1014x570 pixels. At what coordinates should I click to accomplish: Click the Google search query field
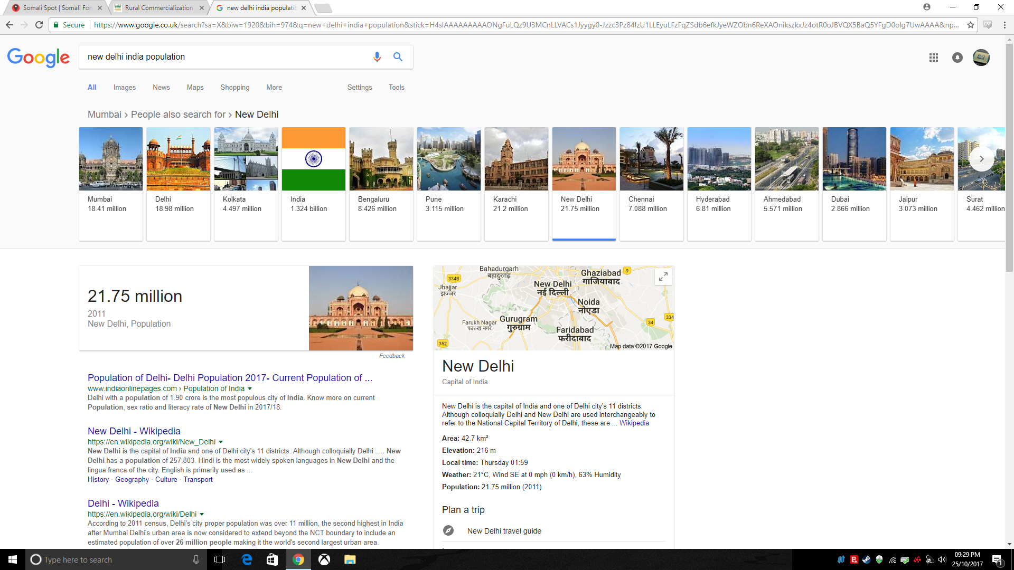[x=224, y=57]
